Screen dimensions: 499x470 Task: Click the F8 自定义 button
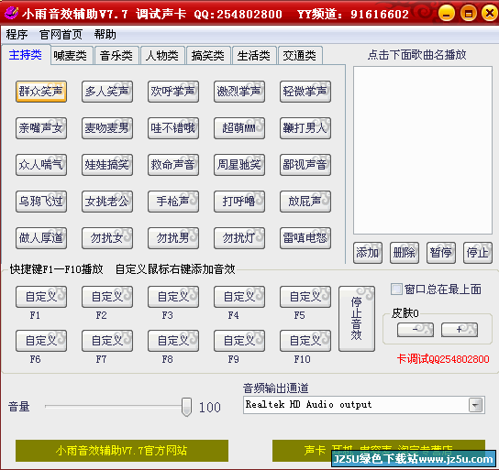click(173, 341)
